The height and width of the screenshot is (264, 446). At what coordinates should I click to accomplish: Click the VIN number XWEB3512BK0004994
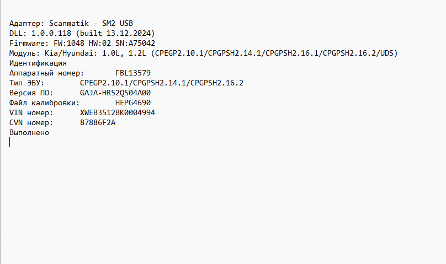pyautogui.click(x=118, y=113)
